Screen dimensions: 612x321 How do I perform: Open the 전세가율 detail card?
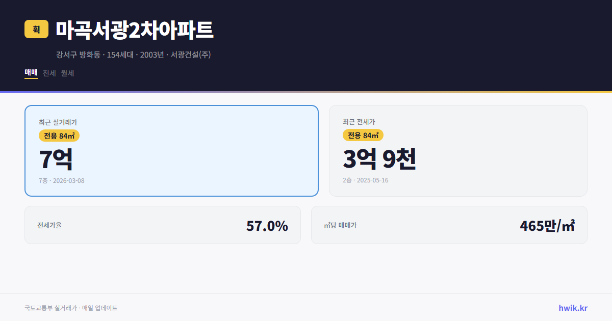coord(162,225)
